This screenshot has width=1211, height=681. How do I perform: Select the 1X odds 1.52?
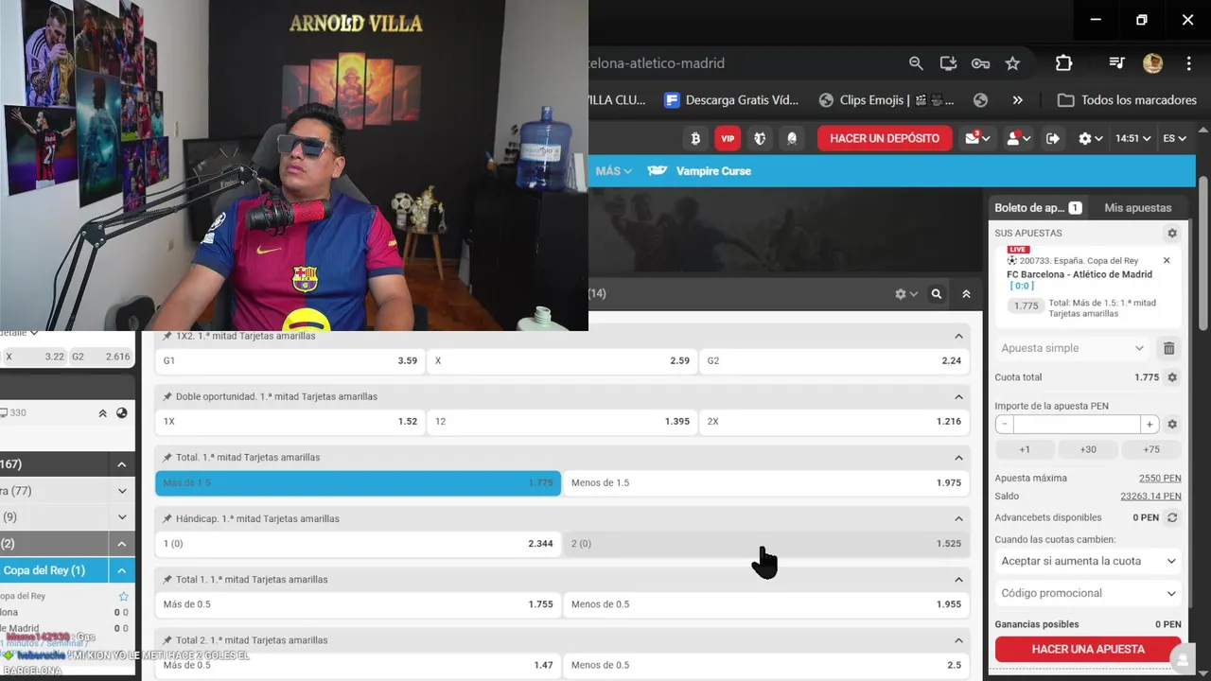point(290,422)
